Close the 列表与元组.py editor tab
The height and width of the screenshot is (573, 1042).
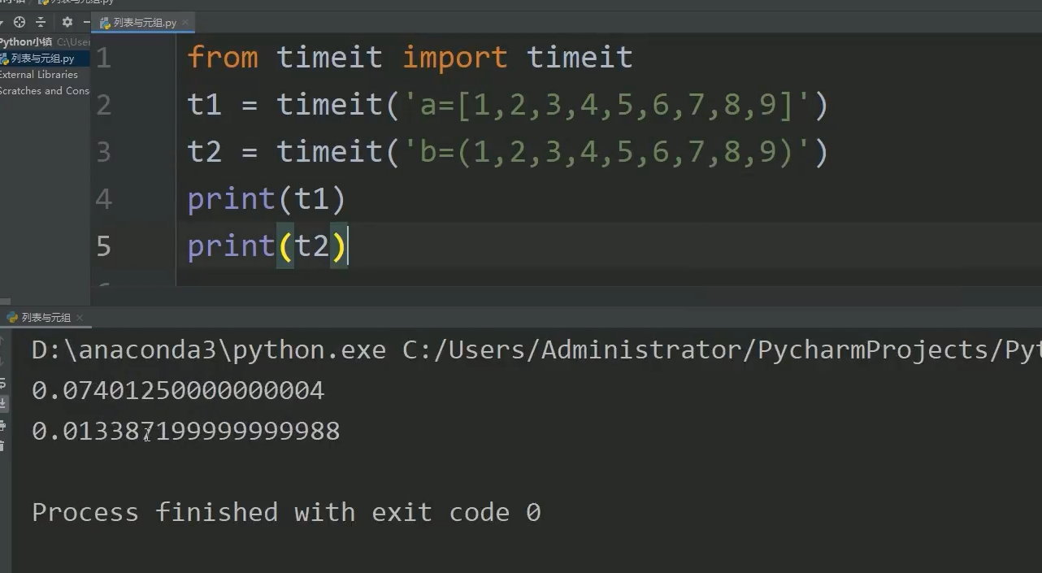pyautogui.click(x=185, y=23)
